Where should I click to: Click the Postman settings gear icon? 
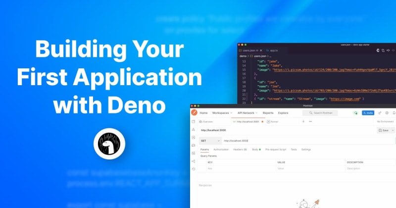point(387,113)
